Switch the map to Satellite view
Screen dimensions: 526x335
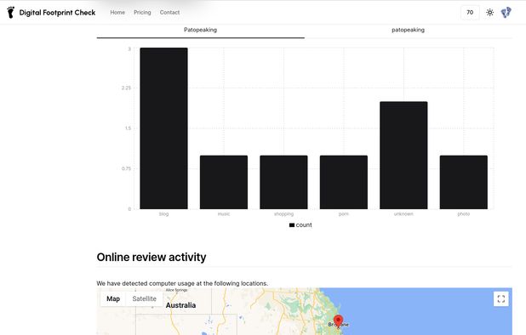(x=144, y=298)
